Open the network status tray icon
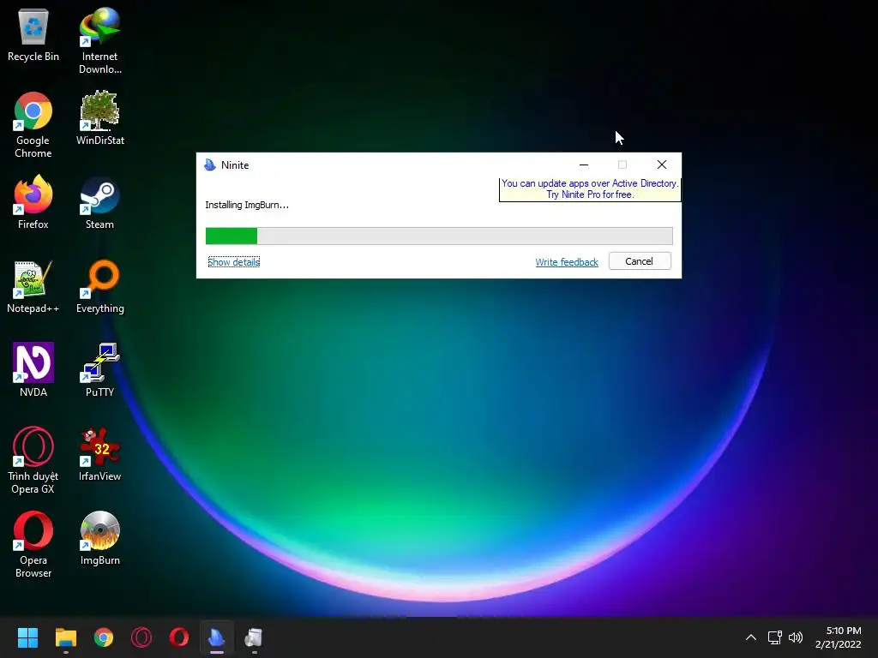Viewport: 878px width, 658px height. click(x=774, y=637)
